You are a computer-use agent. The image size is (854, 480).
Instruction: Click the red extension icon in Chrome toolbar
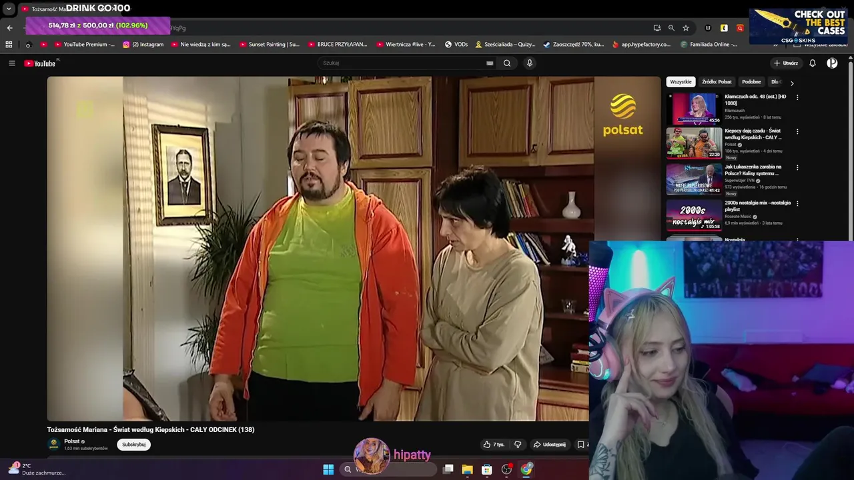740,28
